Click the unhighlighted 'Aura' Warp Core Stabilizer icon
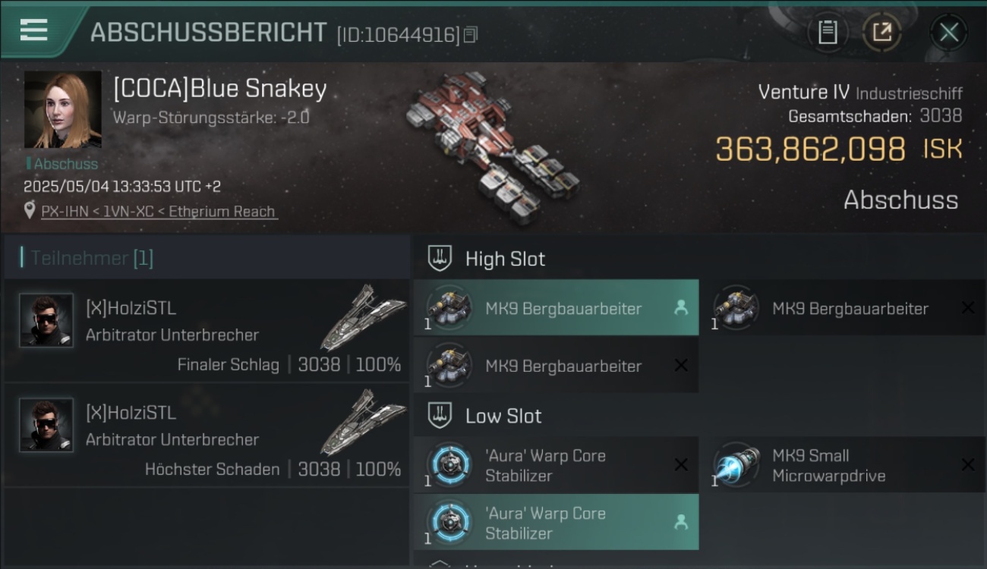The height and width of the screenshot is (569, 987). (x=449, y=464)
